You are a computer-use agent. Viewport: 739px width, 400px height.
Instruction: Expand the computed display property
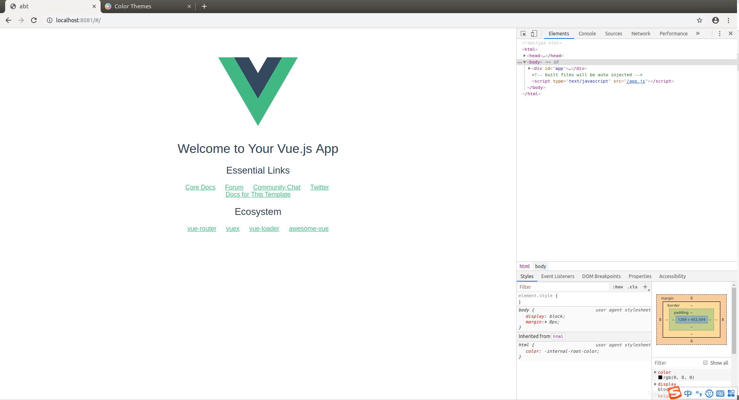(x=656, y=384)
